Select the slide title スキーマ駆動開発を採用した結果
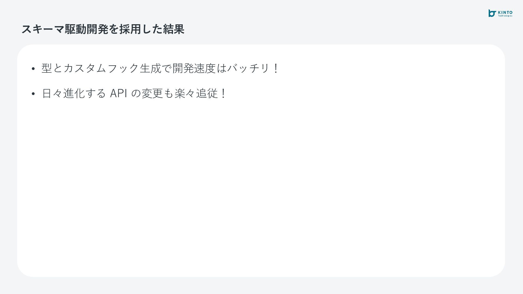The image size is (523, 294). pyautogui.click(x=103, y=29)
